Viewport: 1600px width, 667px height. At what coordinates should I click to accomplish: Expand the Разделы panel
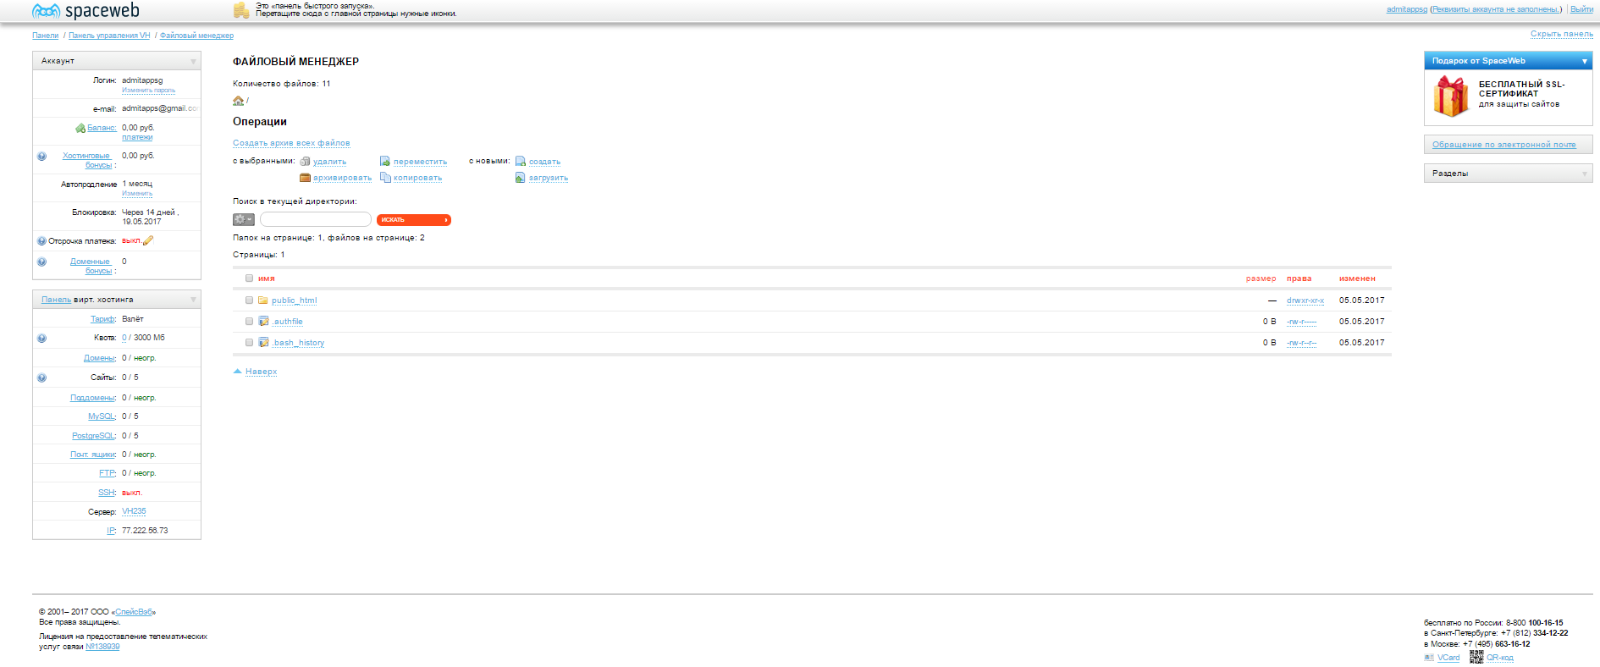click(1584, 174)
